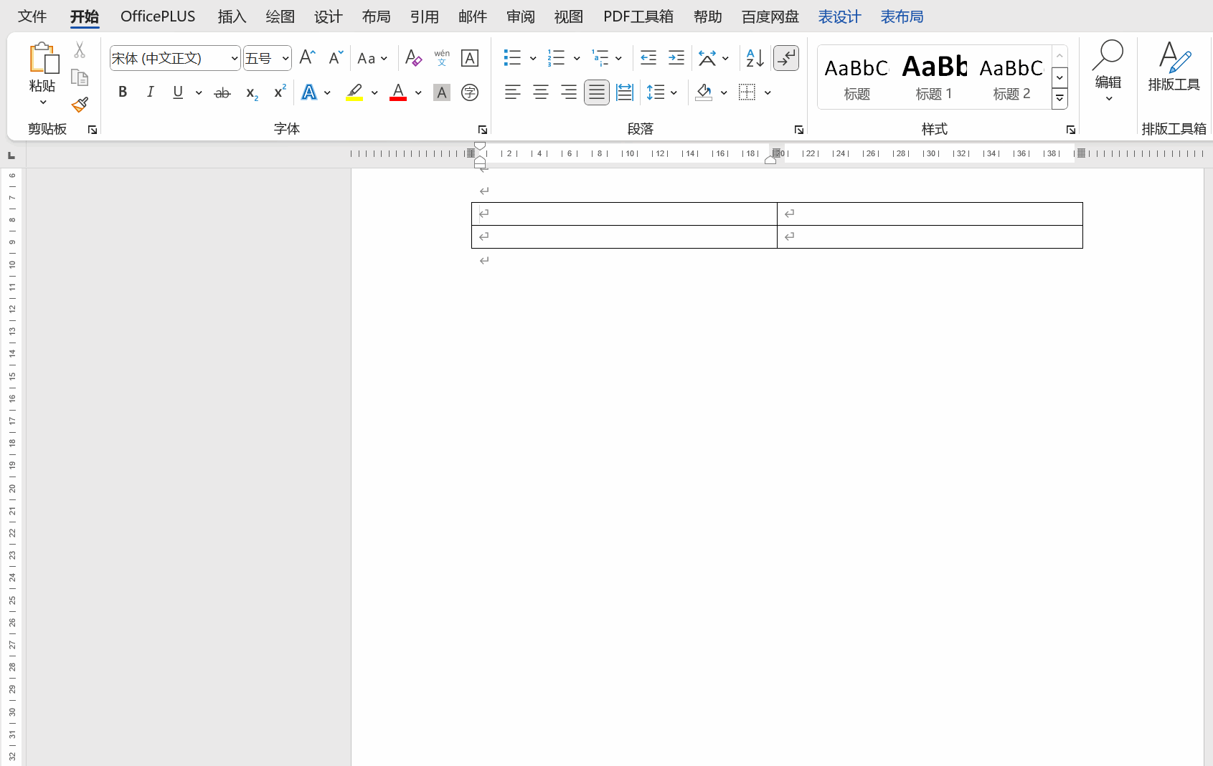Toggle Italic formatting
1213x766 pixels.
point(150,92)
